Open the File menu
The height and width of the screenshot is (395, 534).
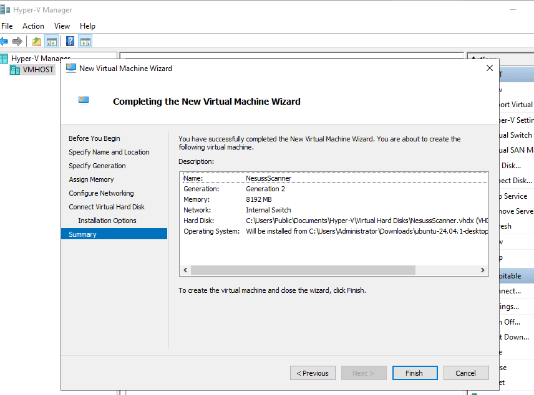pyautogui.click(x=7, y=26)
